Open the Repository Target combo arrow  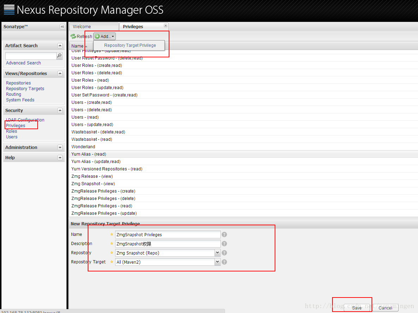[218, 262]
